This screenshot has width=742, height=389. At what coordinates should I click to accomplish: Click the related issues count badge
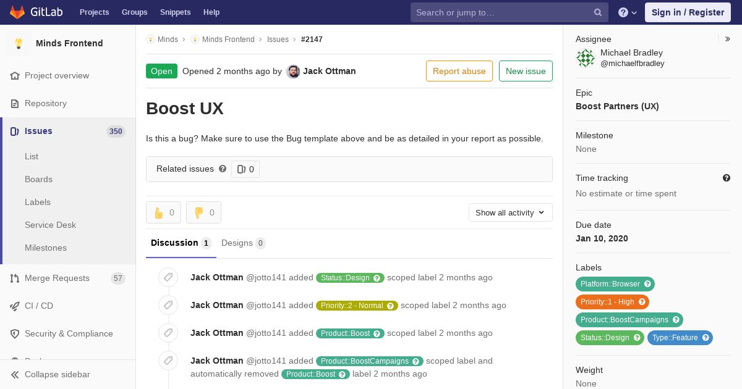click(x=245, y=169)
